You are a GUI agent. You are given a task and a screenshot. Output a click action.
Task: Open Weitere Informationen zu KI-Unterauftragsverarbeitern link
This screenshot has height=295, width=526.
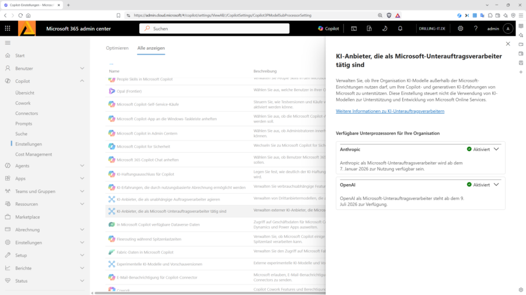(390, 111)
